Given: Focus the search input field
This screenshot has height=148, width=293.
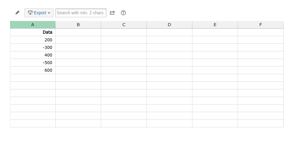Looking at the screenshot, I should [x=81, y=13].
